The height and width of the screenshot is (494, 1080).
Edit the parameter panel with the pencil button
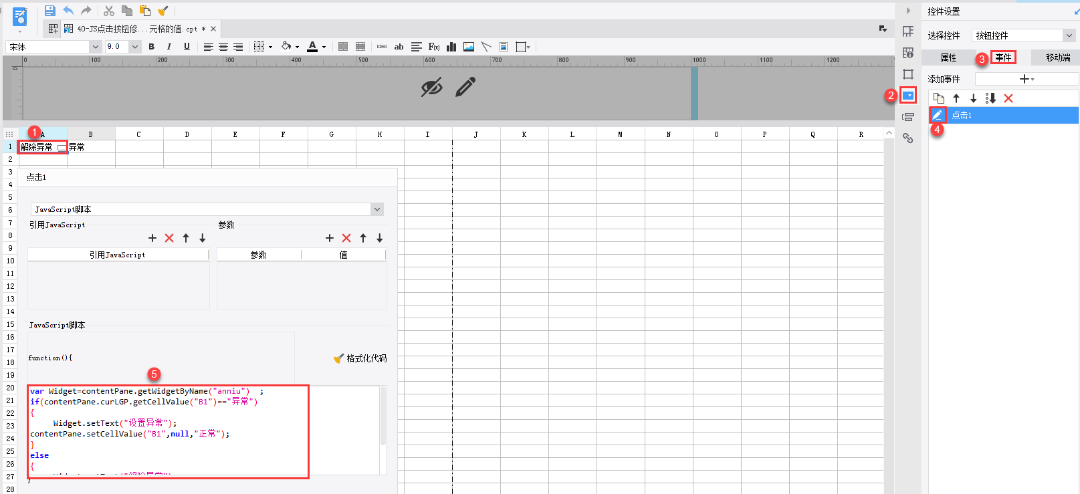coord(465,87)
